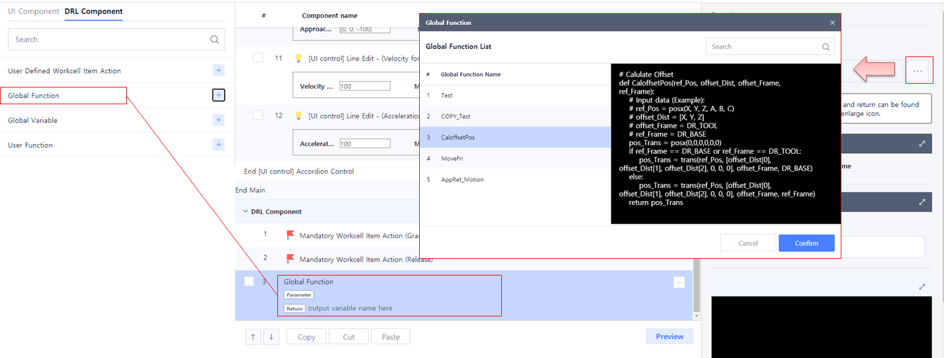This screenshot has height=358, width=944.
Task: Click the Global Function dialog search field
Action: pos(764,47)
